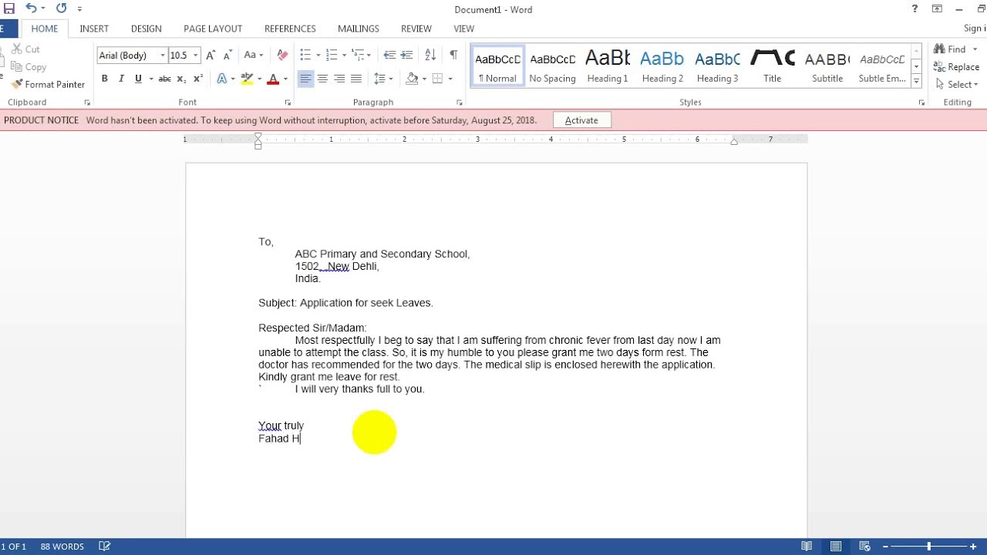
Task: Click the Undo arrow icon
Action: click(31, 8)
